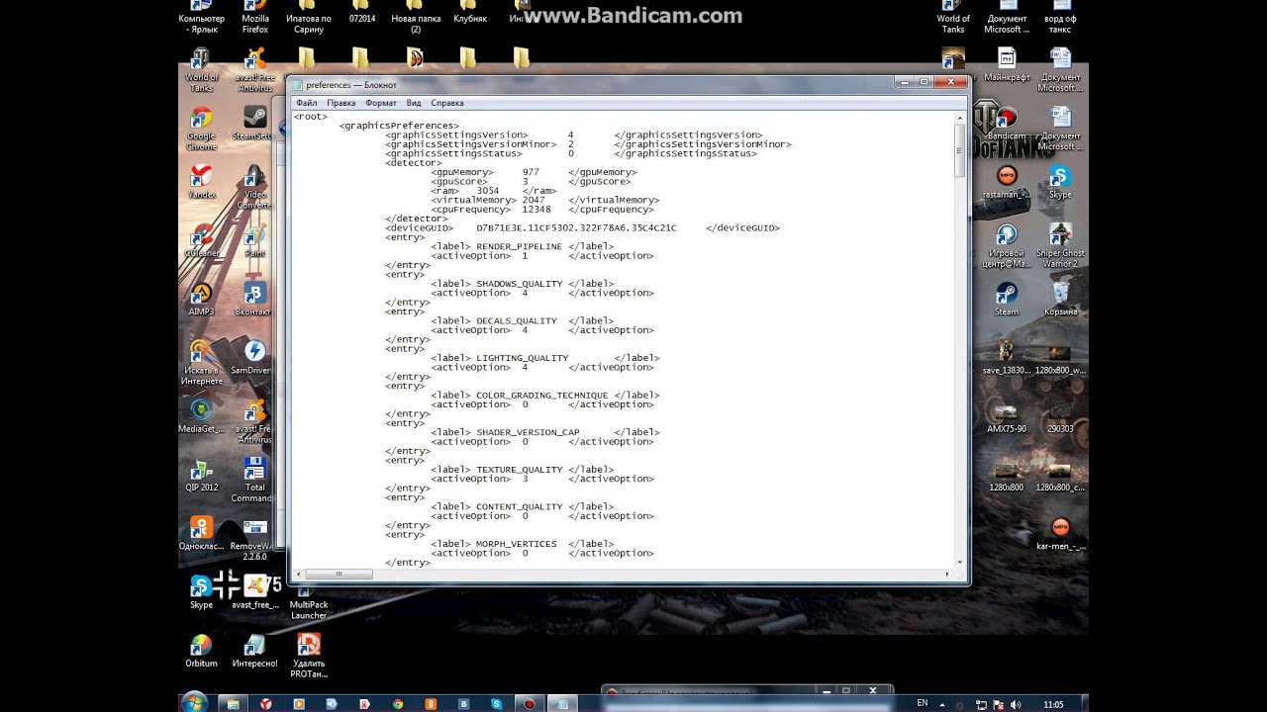Click the SHADOWS_QUALITY label text
The width and height of the screenshot is (1267, 712).
click(520, 284)
